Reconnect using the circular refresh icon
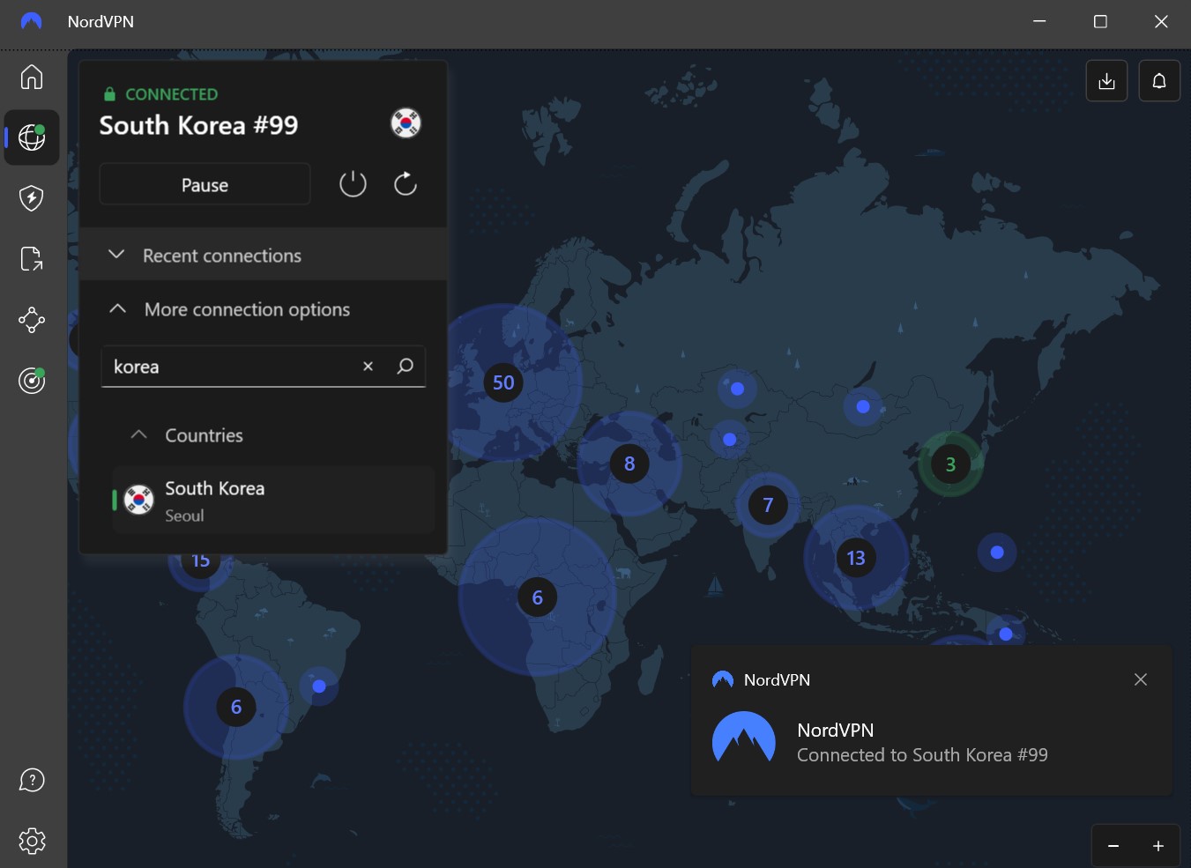 click(x=405, y=184)
